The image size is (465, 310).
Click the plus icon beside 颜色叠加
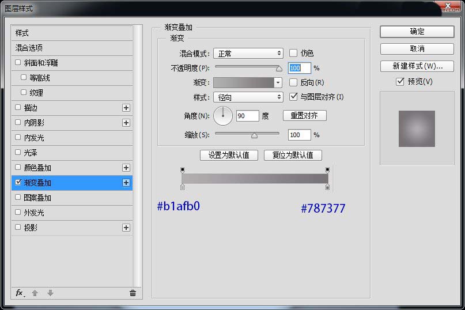click(126, 168)
